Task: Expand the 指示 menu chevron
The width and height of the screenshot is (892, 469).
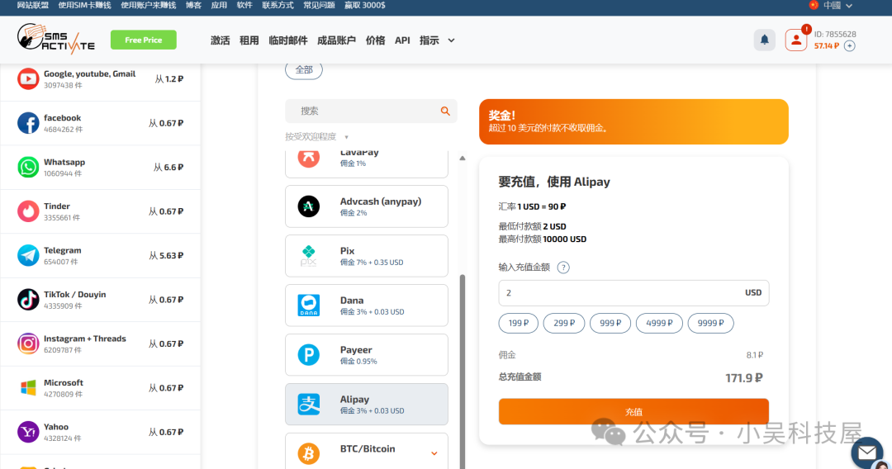Action: click(451, 40)
